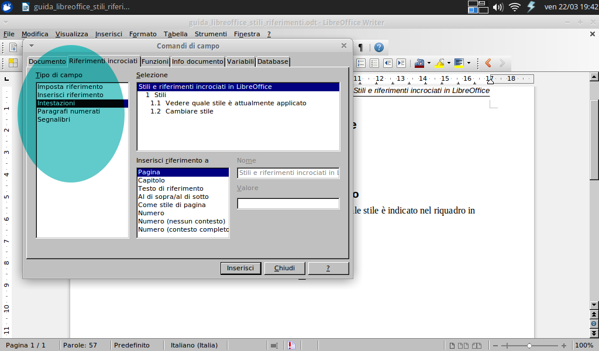Open font color dropdown arrow
599x351 pixels.
click(429, 63)
